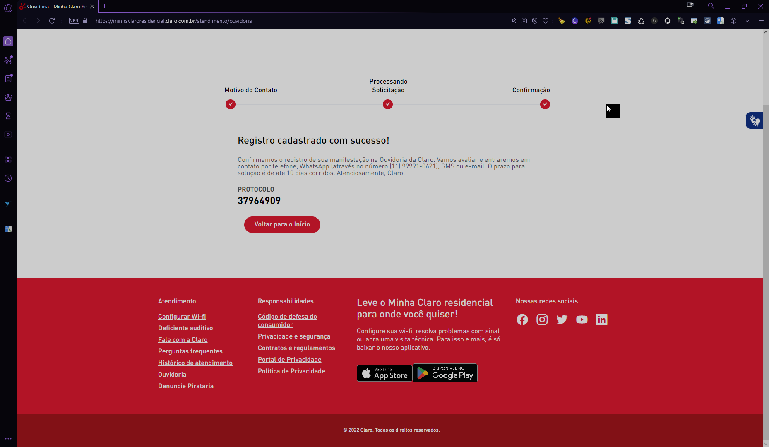The width and height of the screenshot is (769, 447).
Task: Open Claro's YouTube channel icon
Action: click(582, 320)
